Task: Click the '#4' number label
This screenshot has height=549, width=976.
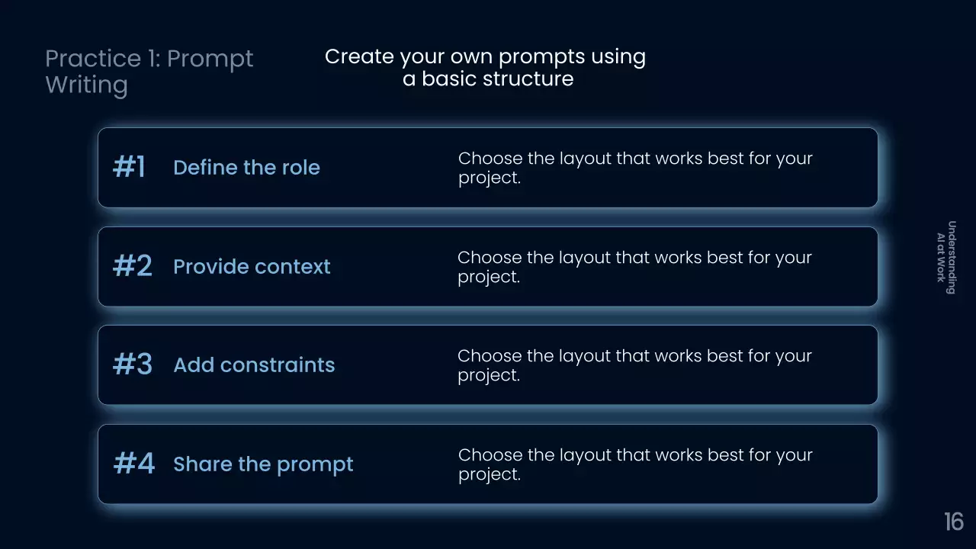Action: tap(133, 464)
